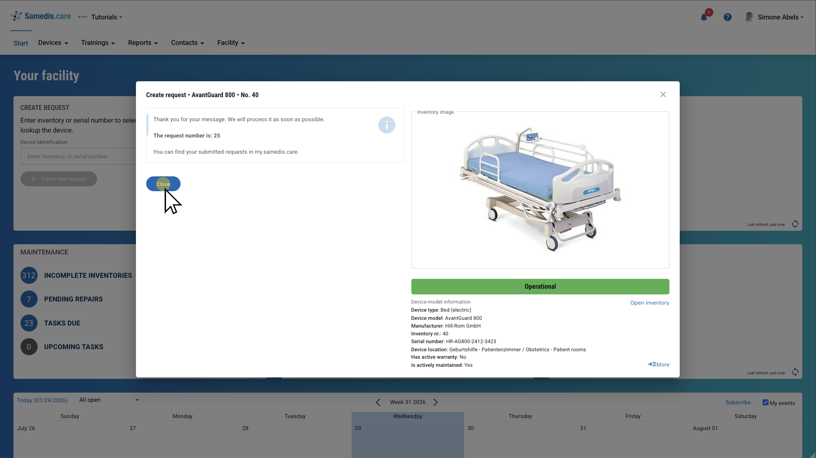Click the serial number HR-AG800-2412-3423
The image size is (816, 458).
(471, 341)
